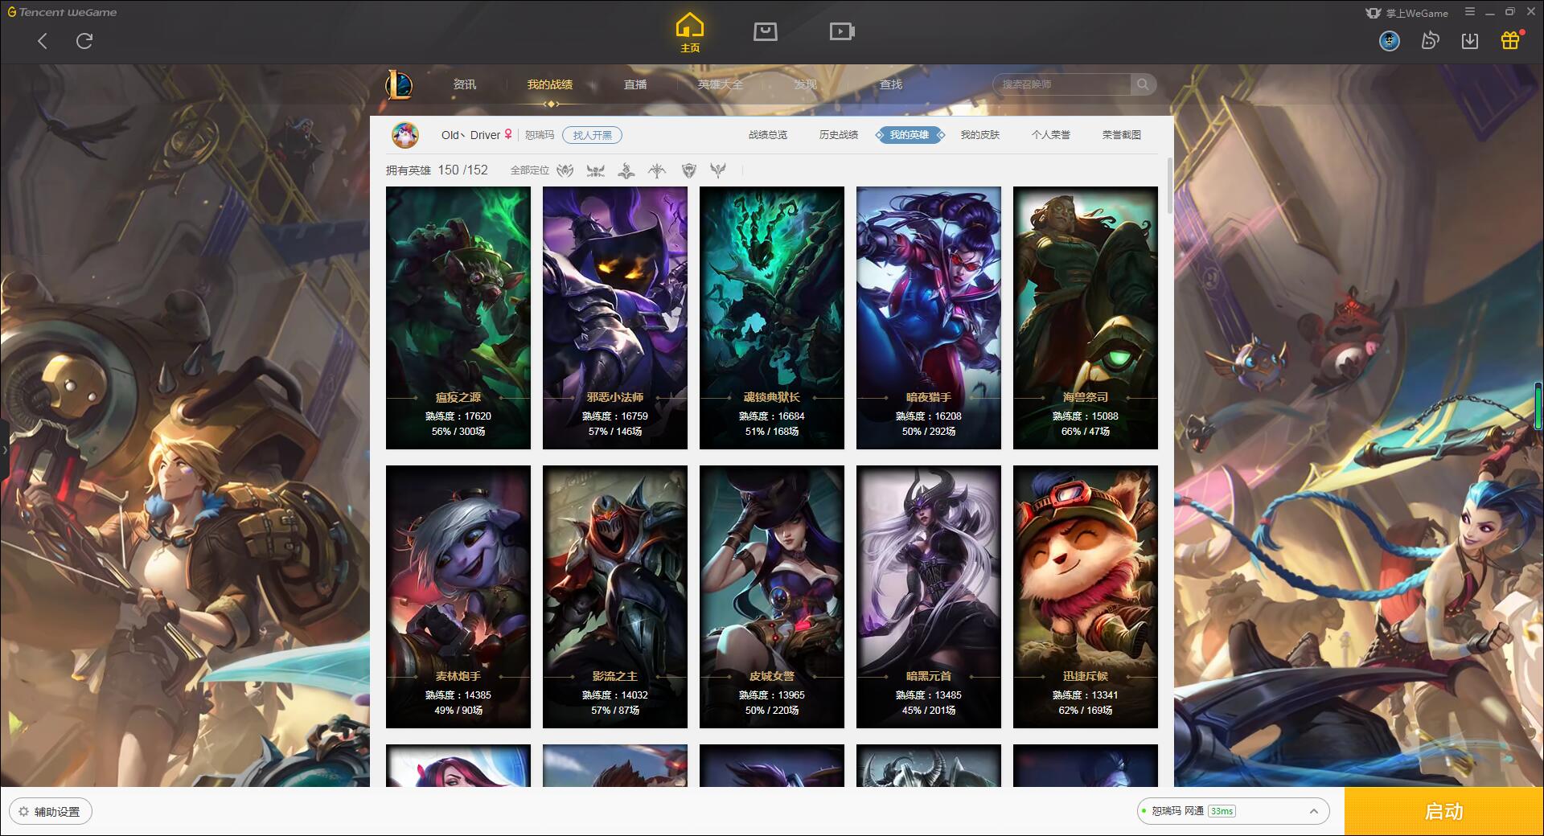Select the 全部定位 all-roles filter
Screen dimensions: 1544x836
point(529,170)
